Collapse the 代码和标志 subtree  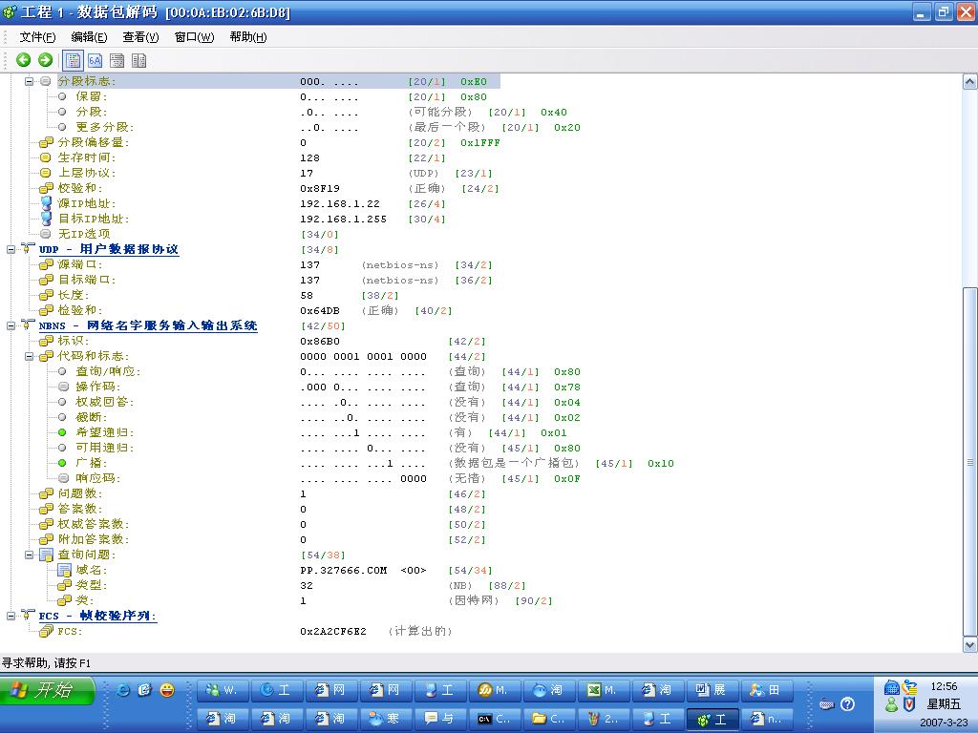coord(30,356)
